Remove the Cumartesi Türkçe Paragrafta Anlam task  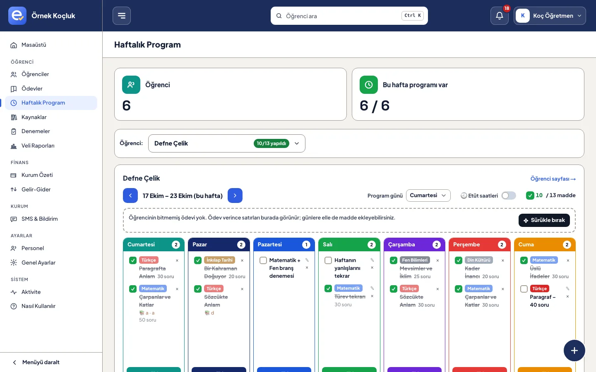pyautogui.click(x=177, y=260)
